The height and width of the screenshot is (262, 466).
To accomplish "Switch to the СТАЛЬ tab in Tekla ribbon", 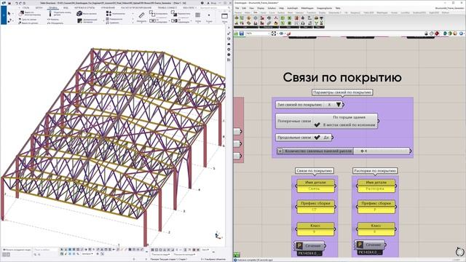I will (26, 8).
